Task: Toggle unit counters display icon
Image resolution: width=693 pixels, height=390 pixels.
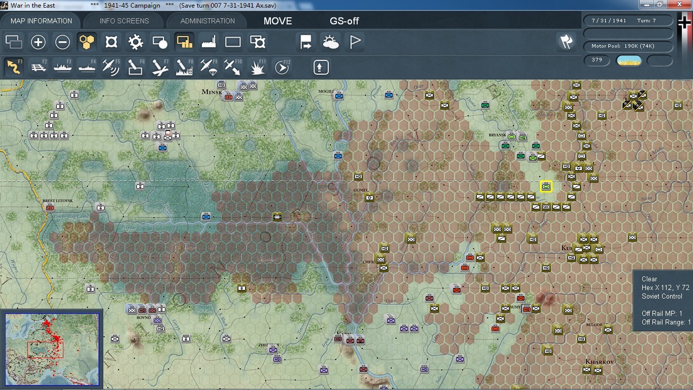Action: (14, 42)
